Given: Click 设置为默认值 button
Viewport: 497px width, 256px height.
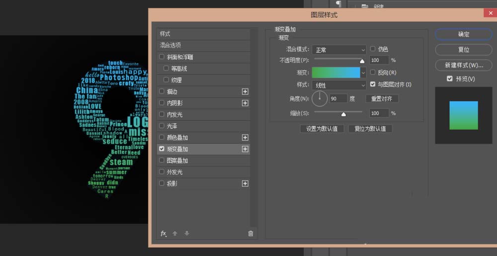Looking at the screenshot, I should pos(322,129).
